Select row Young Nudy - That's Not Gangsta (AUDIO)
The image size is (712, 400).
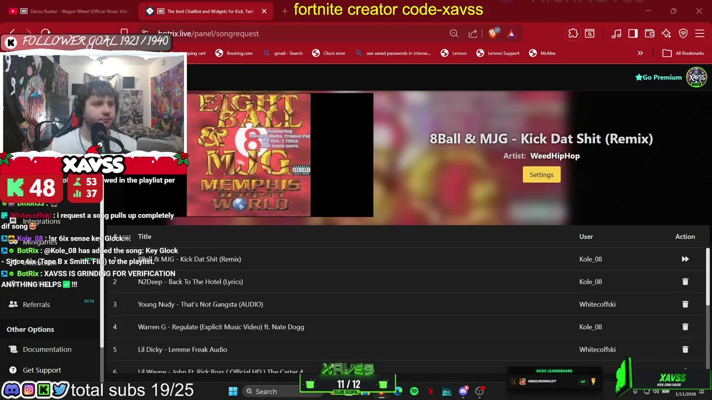point(405,304)
